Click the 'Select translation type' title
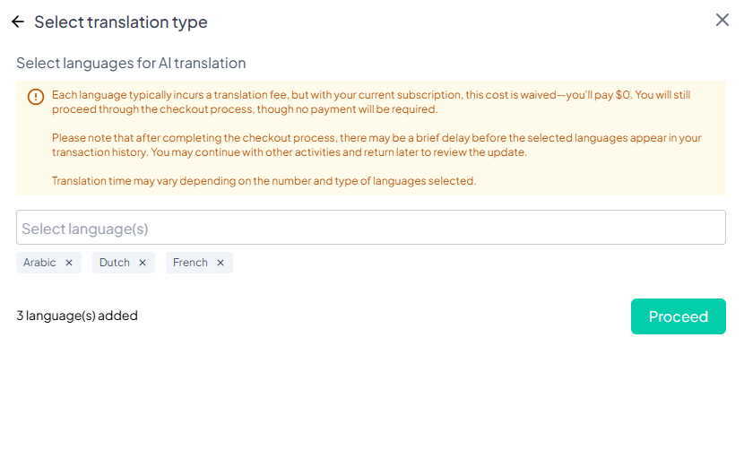 (x=121, y=22)
